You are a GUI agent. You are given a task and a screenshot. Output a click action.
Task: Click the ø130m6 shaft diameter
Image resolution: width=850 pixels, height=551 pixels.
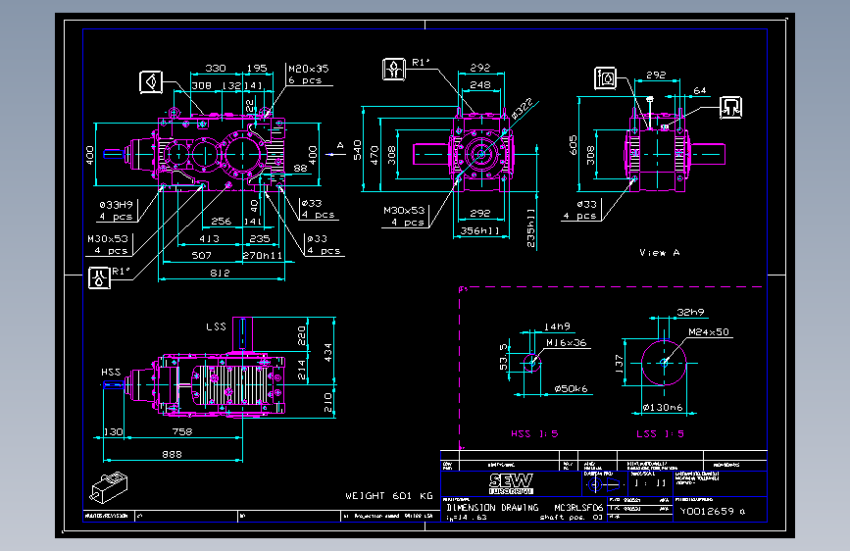click(x=663, y=407)
